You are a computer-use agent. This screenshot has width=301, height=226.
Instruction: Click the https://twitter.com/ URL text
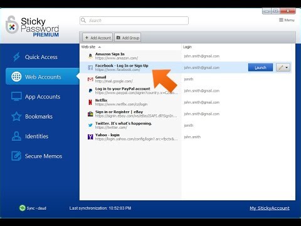pos(111,127)
